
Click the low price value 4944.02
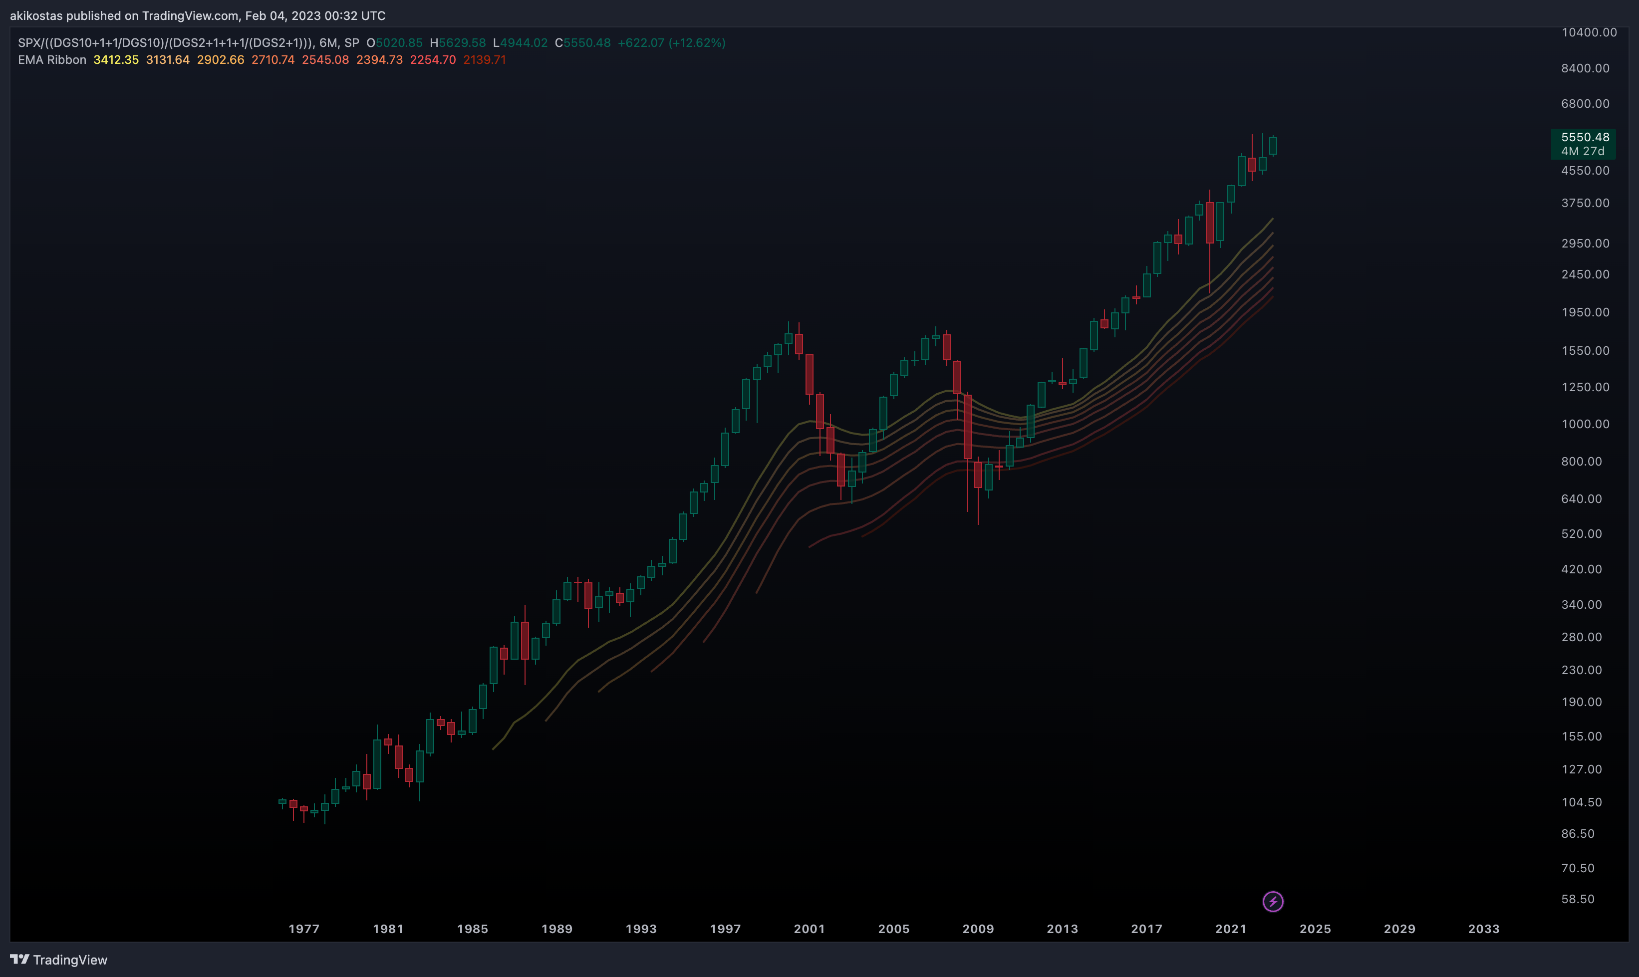click(x=524, y=43)
